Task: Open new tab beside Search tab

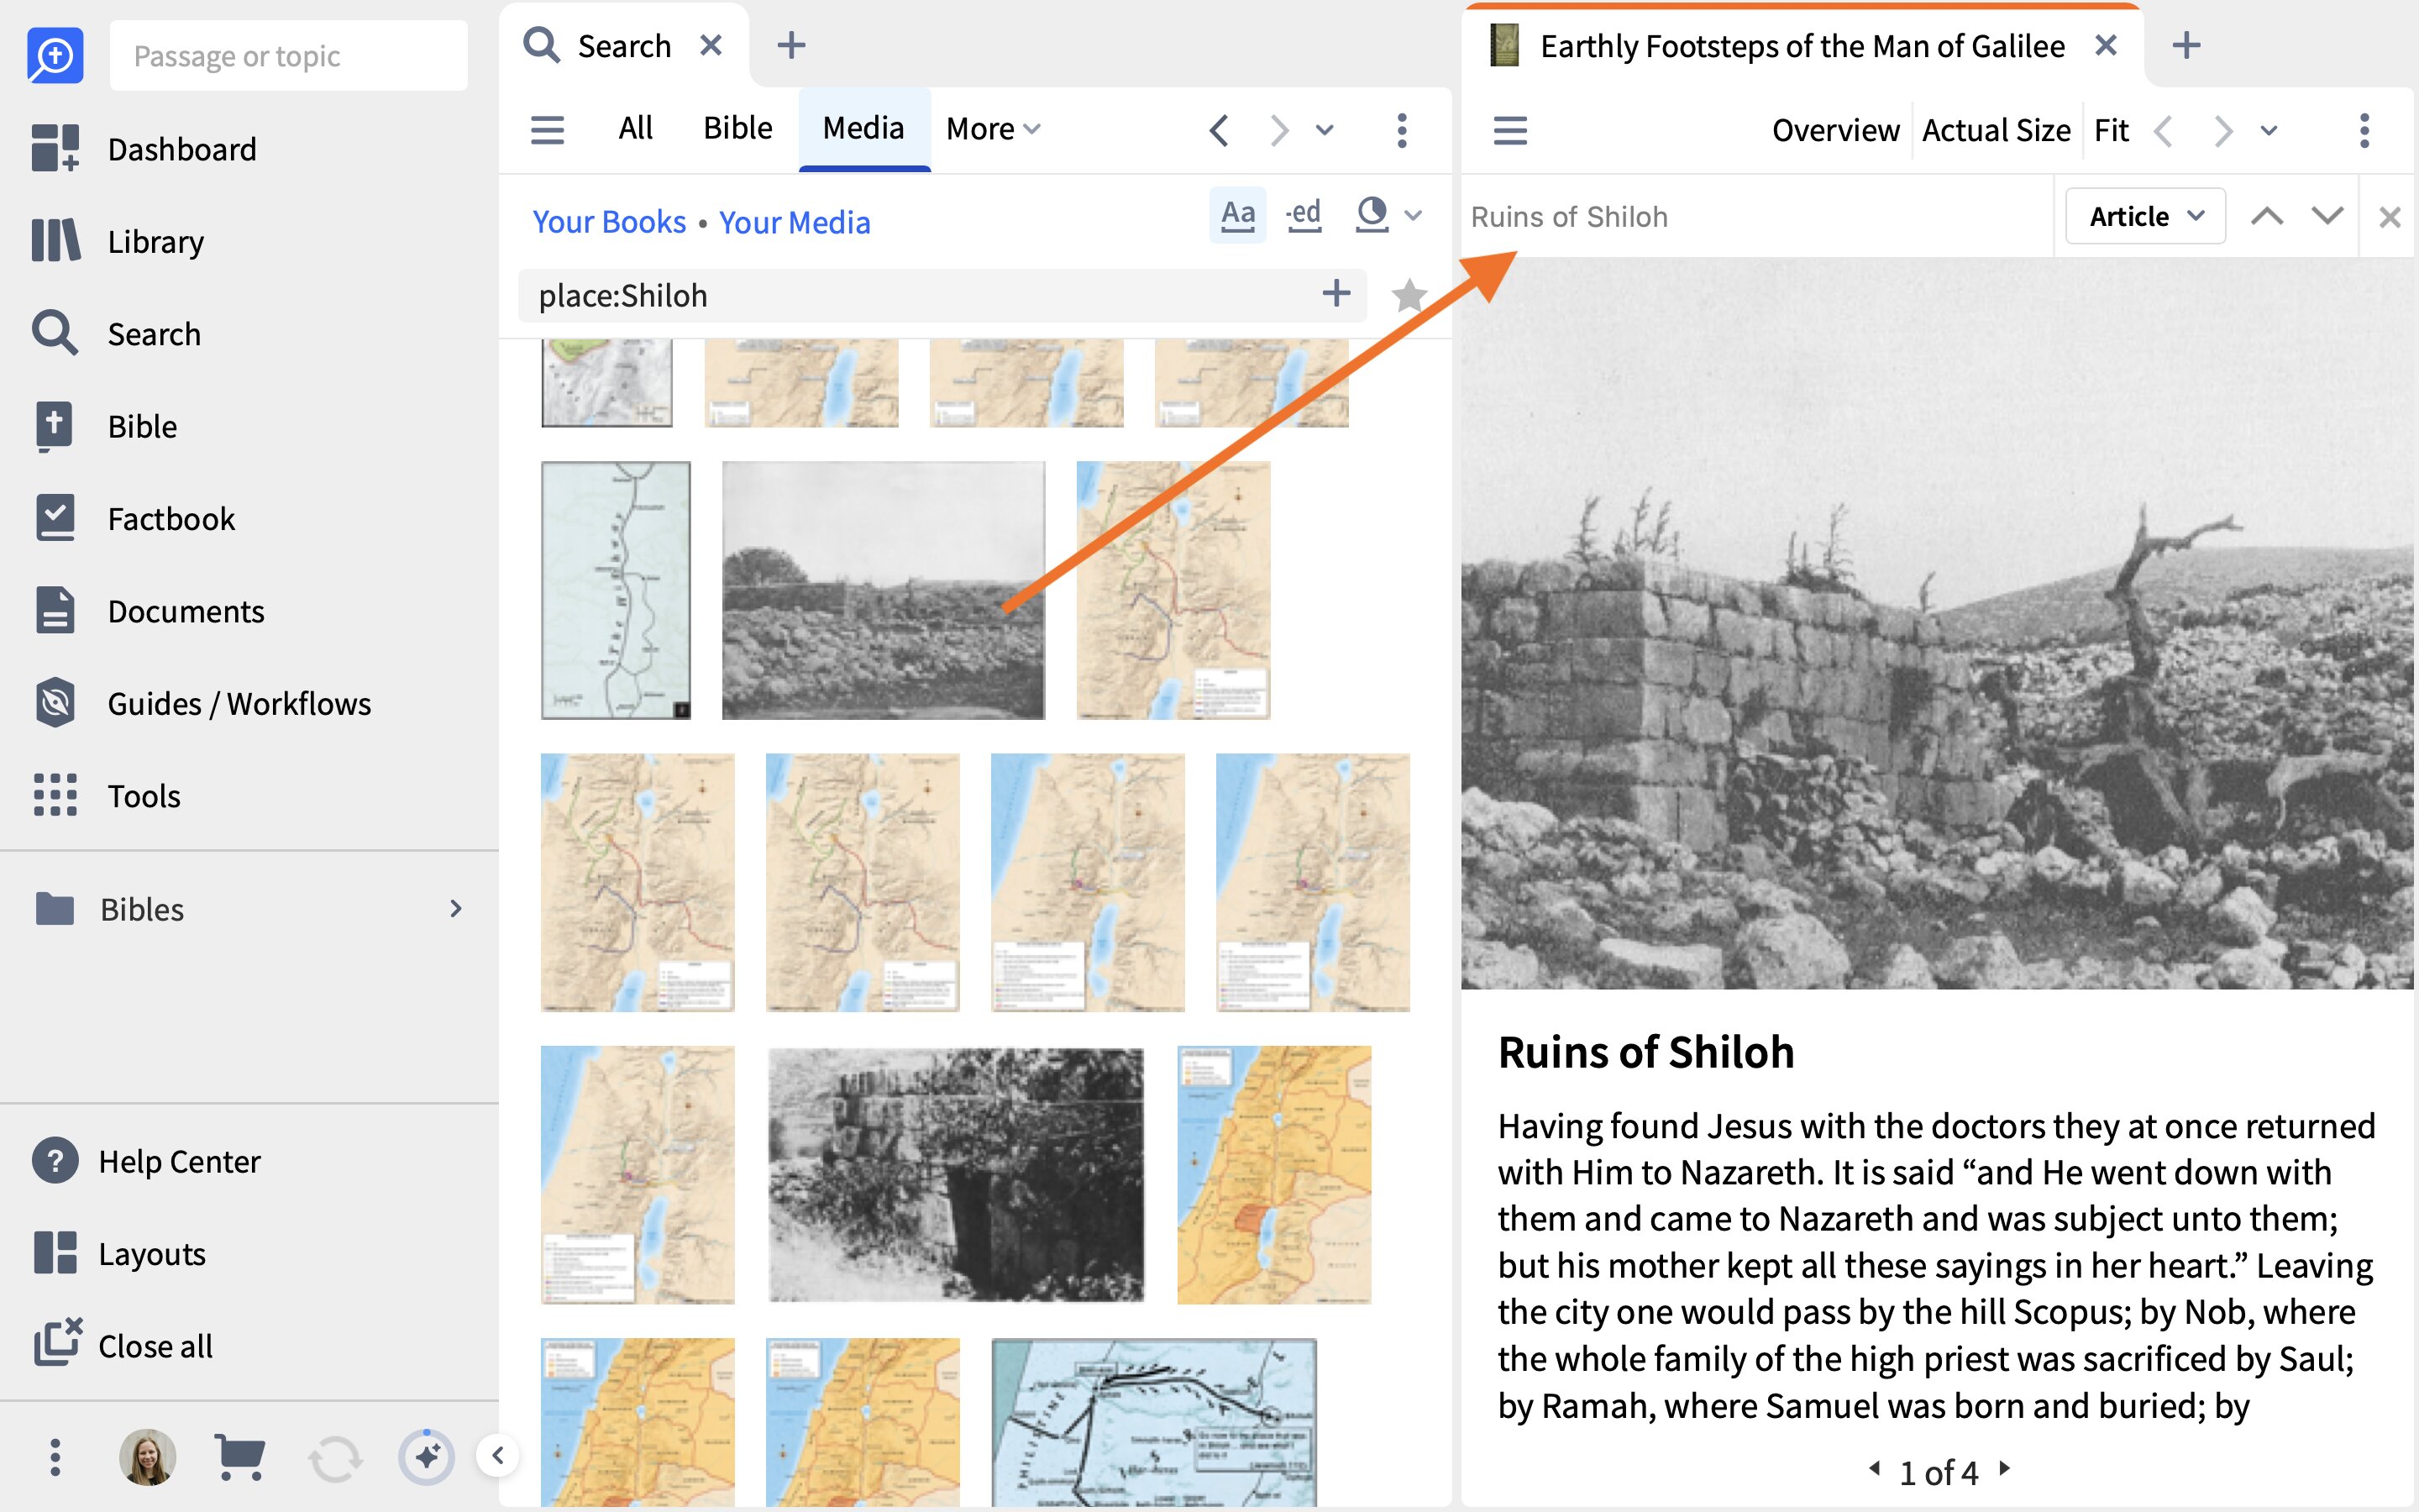Action: pyautogui.click(x=790, y=45)
